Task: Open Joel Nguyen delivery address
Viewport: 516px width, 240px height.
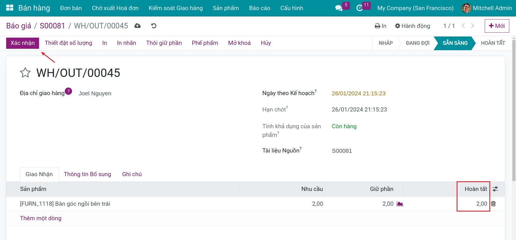Action: tap(95, 93)
